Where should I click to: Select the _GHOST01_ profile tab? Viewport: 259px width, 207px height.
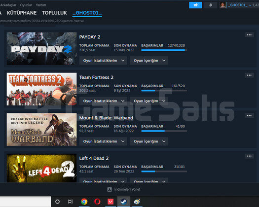tap(87, 13)
